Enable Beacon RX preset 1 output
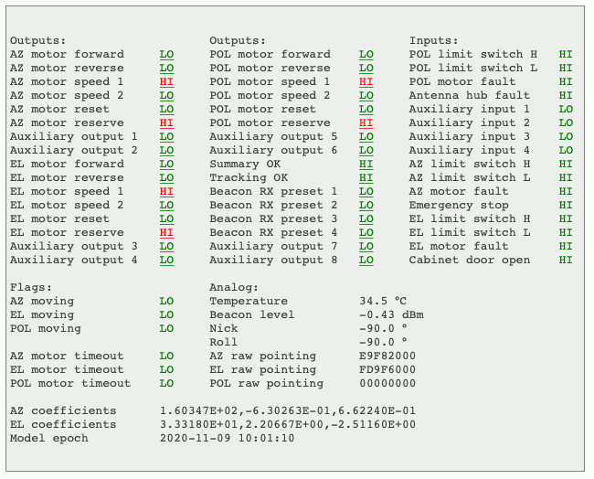This screenshot has width=594, height=479. pos(366,192)
